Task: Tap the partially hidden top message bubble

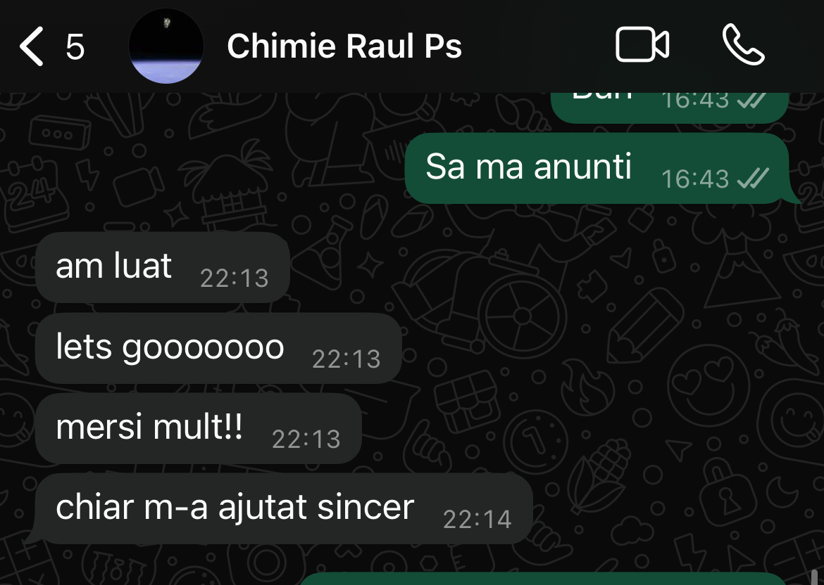Action: click(670, 108)
